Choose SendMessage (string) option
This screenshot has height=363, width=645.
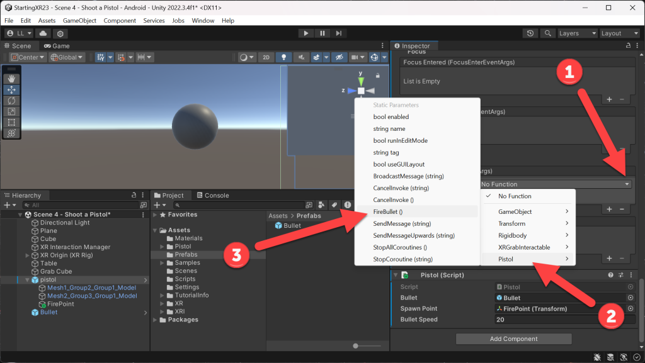(x=417, y=223)
